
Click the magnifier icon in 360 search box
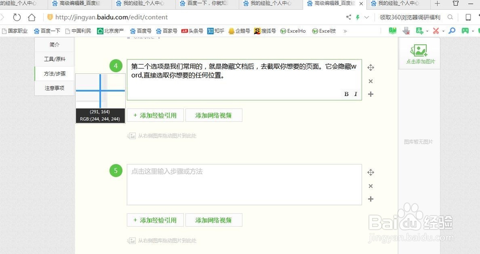point(450,17)
